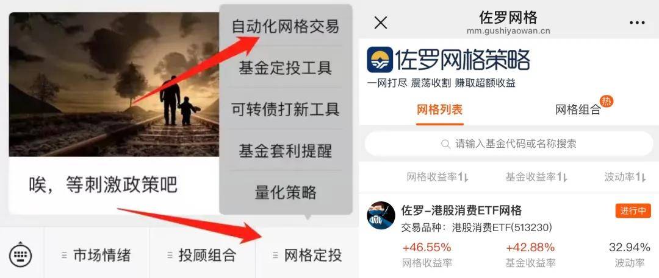Switch to the 网格组合 tab
Screen dimensions: 659x278
578,110
